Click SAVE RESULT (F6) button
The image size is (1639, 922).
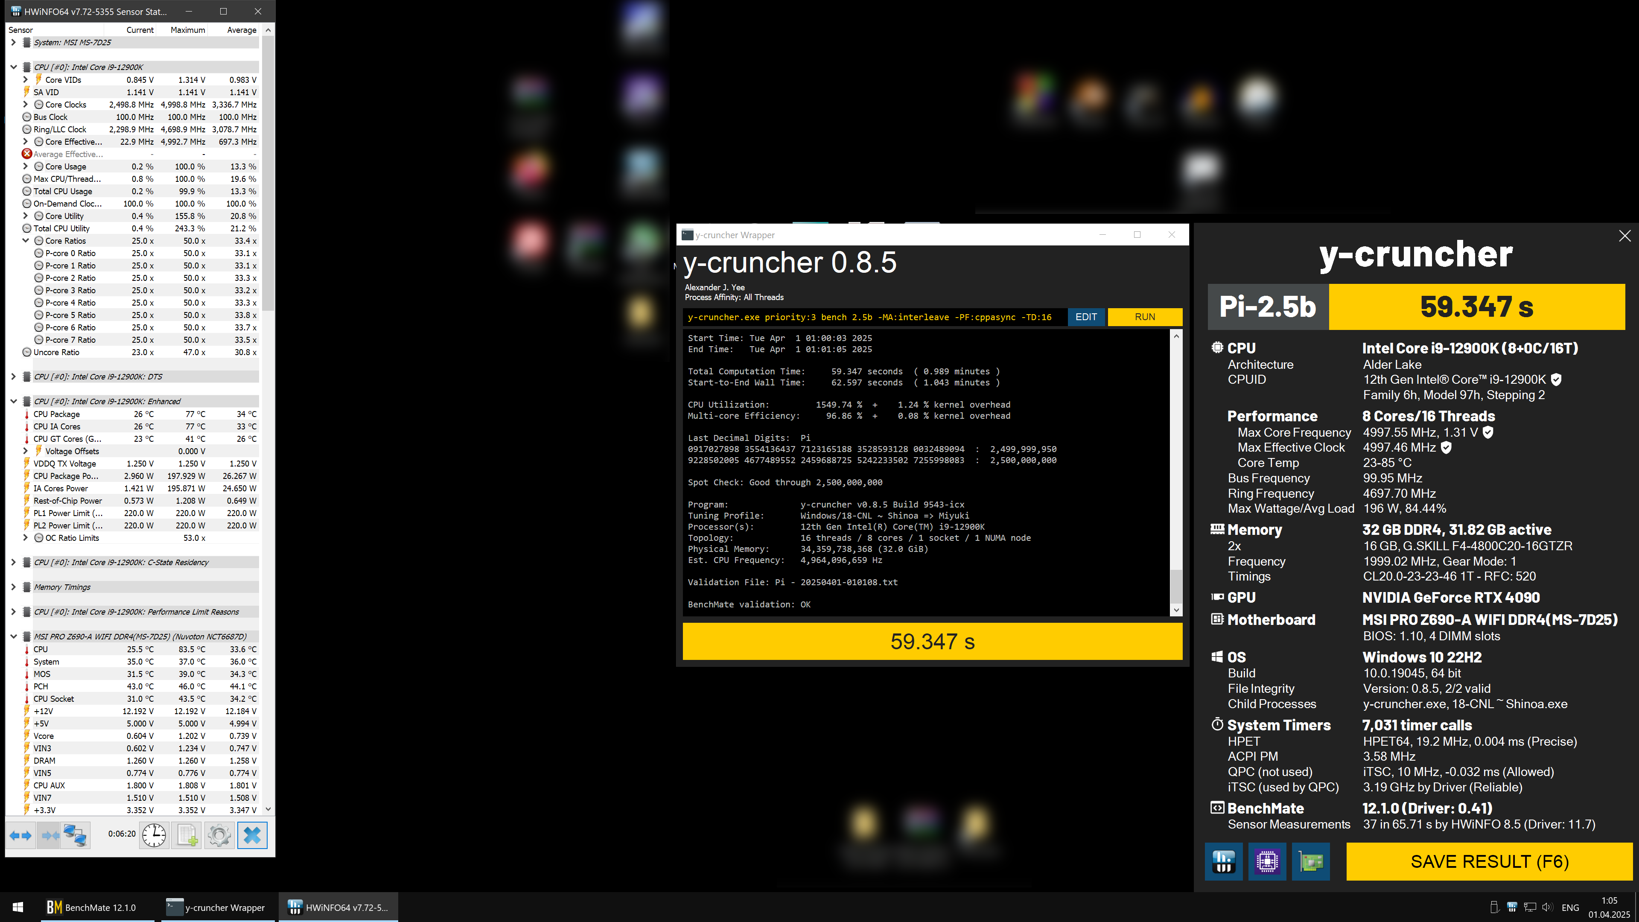[x=1490, y=861]
